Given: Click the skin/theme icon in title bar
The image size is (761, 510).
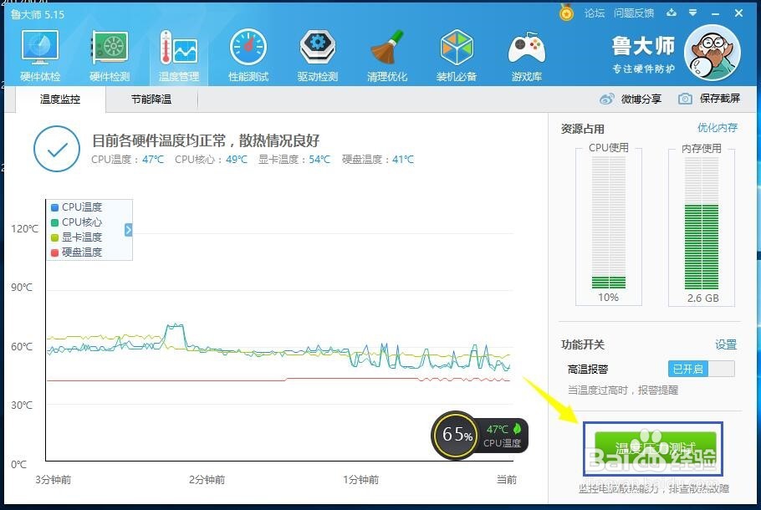Looking at the screenshot, I should point(672,13).
